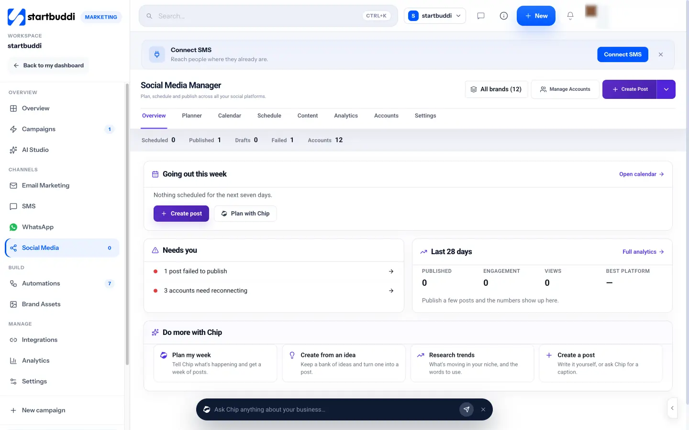The width and height of the screenshot is (689, 430).
Task: Click the Accounts 12 stat
Action: tap(325, 140)
